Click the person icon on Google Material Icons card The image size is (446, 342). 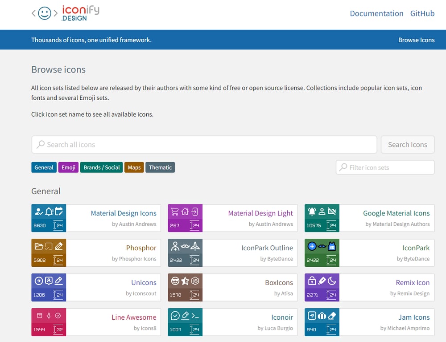tap(322, 212)
